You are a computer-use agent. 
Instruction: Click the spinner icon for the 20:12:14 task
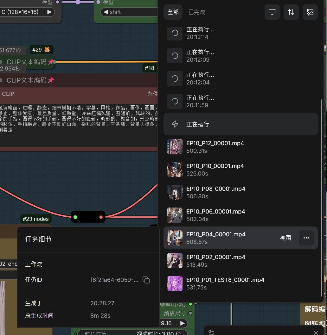click(175, 33)
